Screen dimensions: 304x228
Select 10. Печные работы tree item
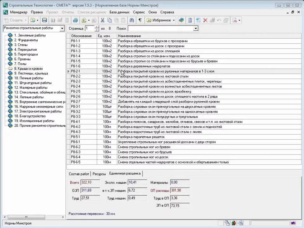[29, 78]
